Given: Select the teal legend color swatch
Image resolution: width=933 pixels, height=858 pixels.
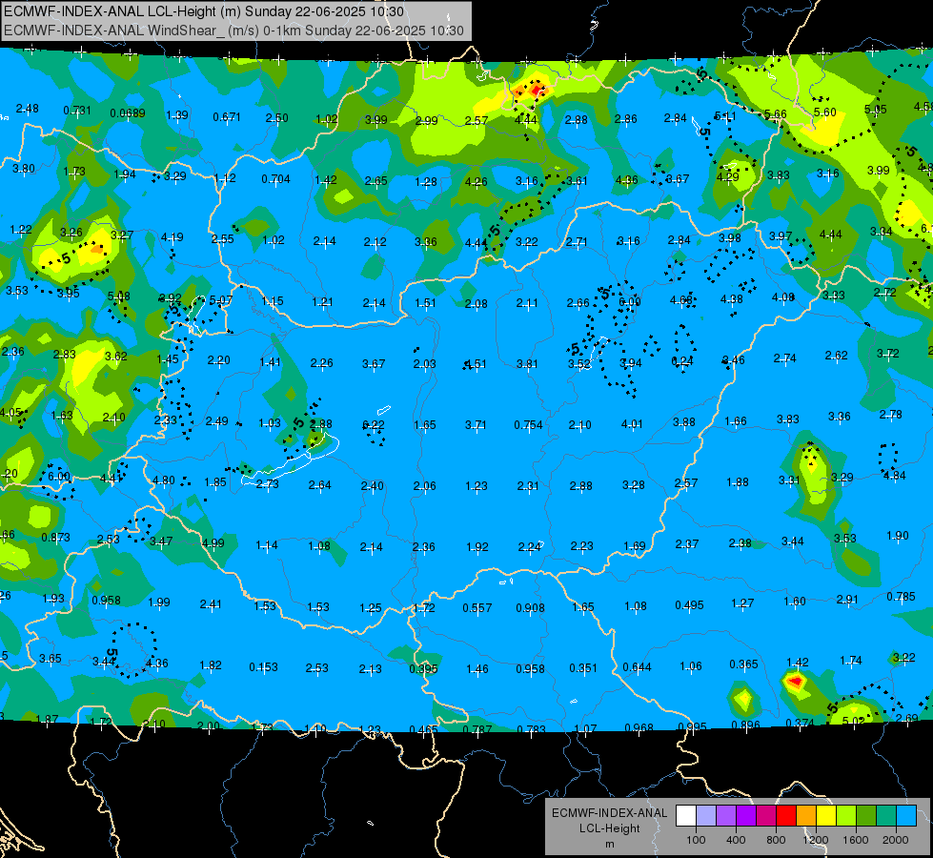Looking at the screenshot, I should pyautogui.click(x=886, y=816).
